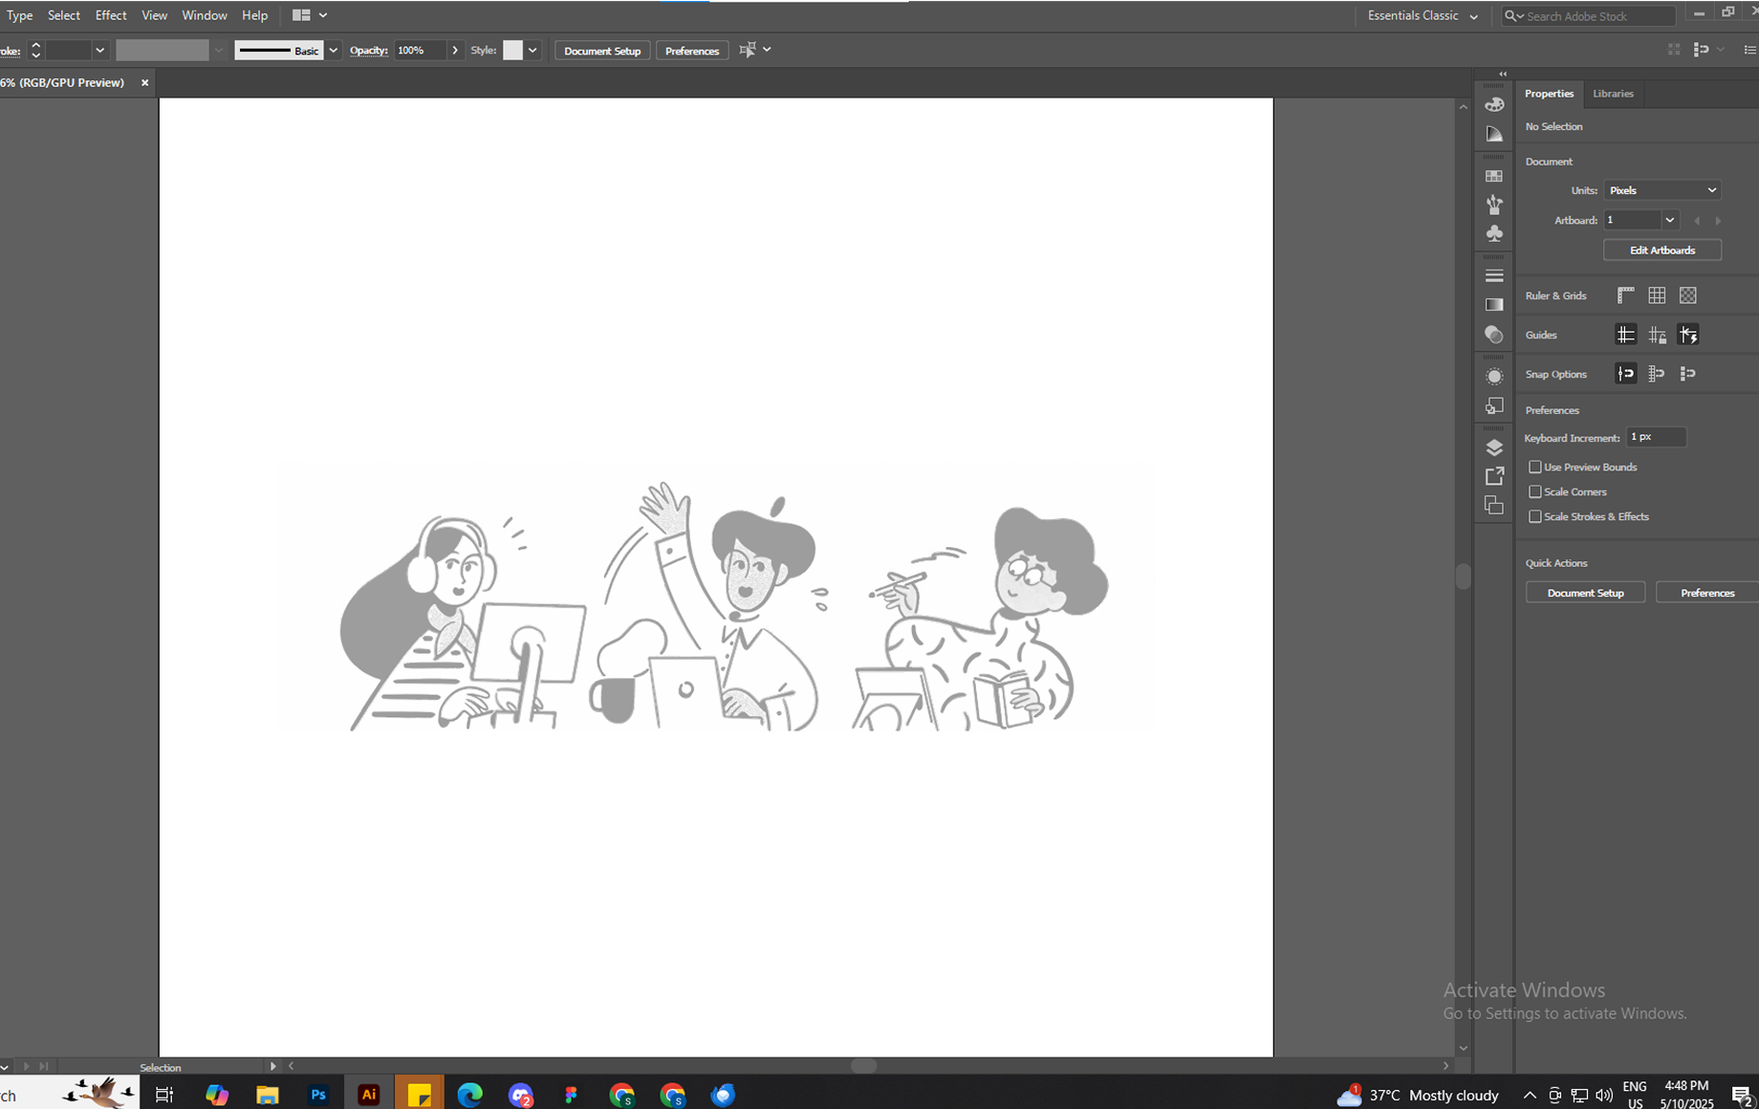
Task: Toggle Snap to Grid option
Action: (x=1657, y=374)
